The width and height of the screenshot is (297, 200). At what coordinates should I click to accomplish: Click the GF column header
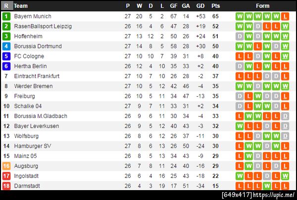173,6
